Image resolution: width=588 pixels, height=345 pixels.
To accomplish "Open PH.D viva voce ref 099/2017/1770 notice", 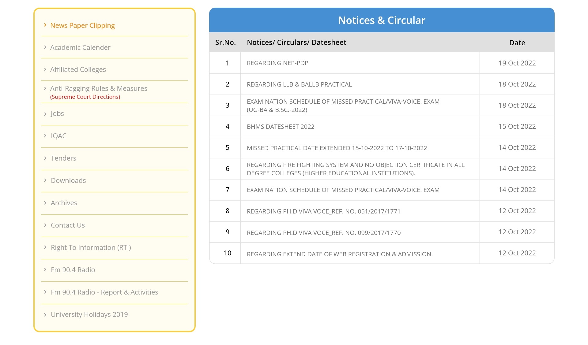I will click(323, 233).
